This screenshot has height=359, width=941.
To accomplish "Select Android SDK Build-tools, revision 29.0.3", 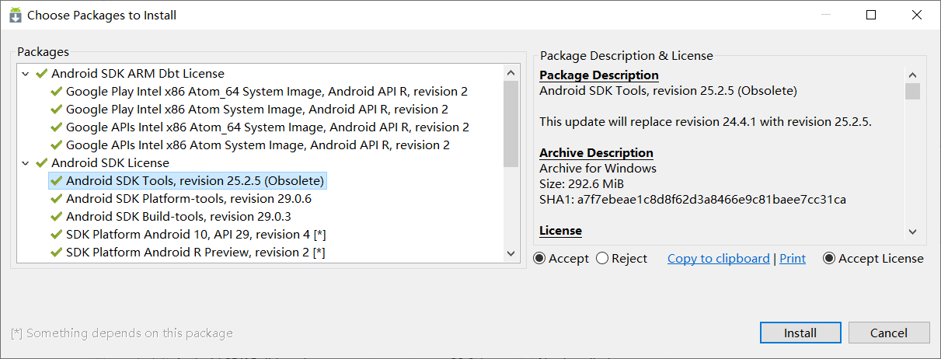I will (x=179, y=217).
